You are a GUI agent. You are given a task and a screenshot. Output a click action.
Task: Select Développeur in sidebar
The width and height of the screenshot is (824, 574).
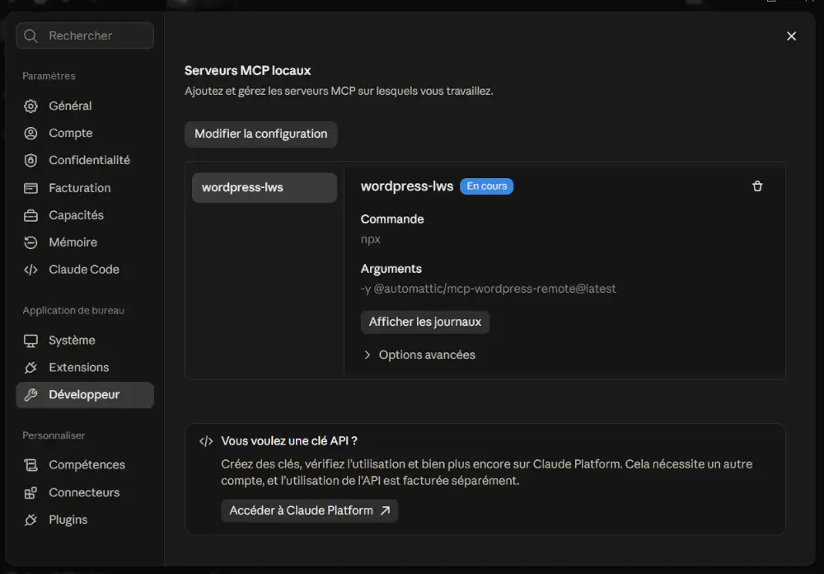pyautogui.click(x=85, y=394)
